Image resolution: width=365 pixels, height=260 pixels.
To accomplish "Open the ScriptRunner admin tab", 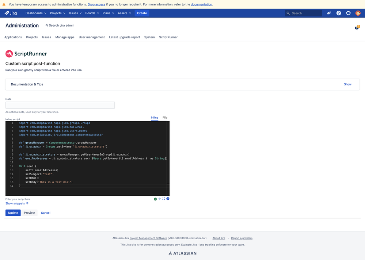I will pyautogui.click(x=168, y=37).
